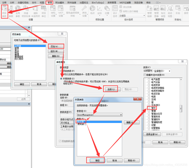Open the 设计选项 design options tool
The height and width of the screenshot is (168, 189).
click(115, 11)
